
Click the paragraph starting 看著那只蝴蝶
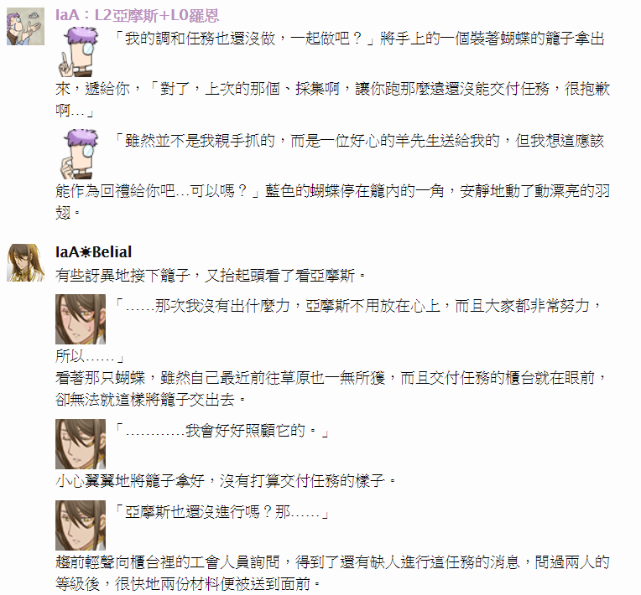pyautogui.click(x=331, y=388)
